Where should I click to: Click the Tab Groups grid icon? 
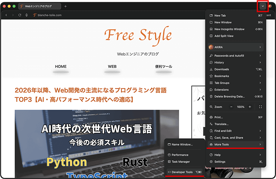(211, 83)
